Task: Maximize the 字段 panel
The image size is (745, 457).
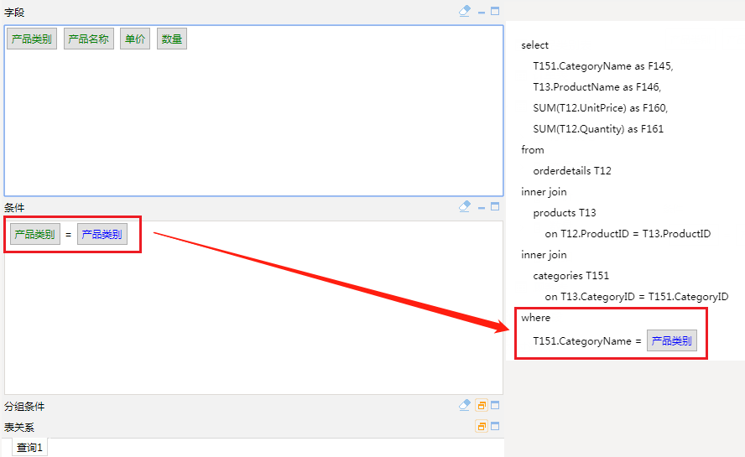Action: point(495,11)
